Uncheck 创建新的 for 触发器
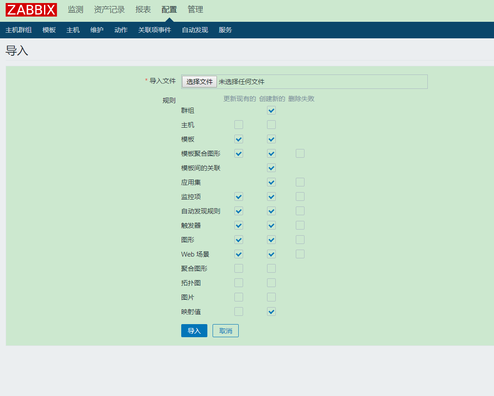 (x=271, y=226)
